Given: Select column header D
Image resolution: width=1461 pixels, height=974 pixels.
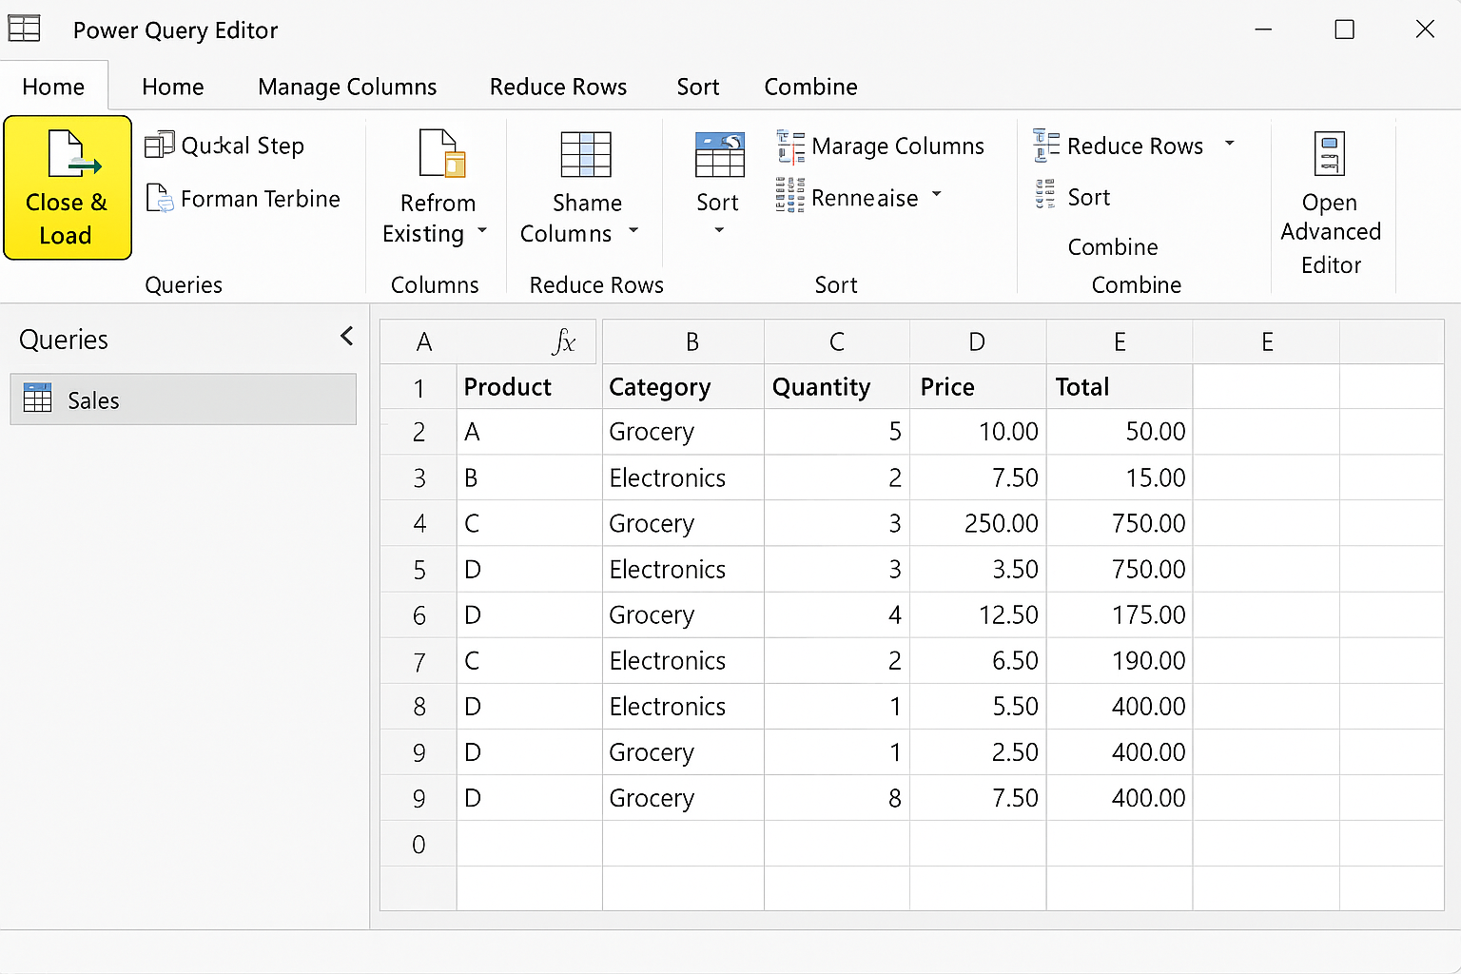Looking at the screenshot, I should coord(977,341).
